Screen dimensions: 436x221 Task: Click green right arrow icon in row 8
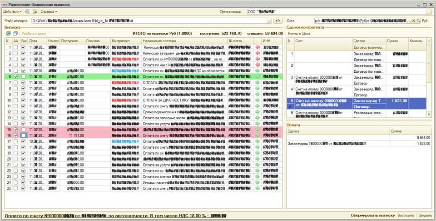[258, 88]
